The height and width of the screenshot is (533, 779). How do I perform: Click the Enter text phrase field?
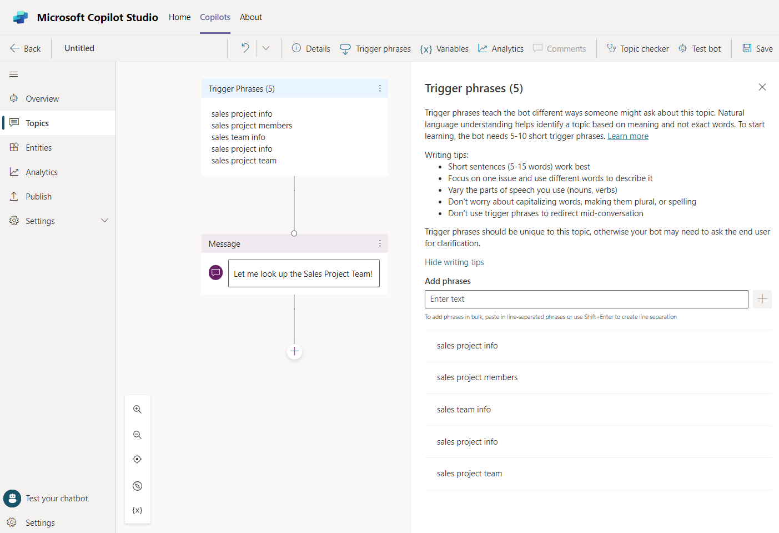[586, 299]
